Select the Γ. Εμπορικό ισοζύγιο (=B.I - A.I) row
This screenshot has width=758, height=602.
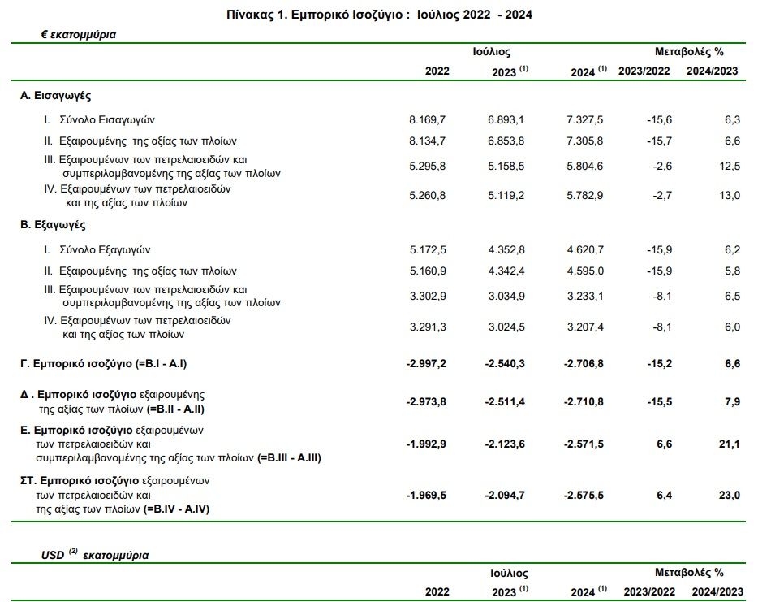tap(379, 364)
